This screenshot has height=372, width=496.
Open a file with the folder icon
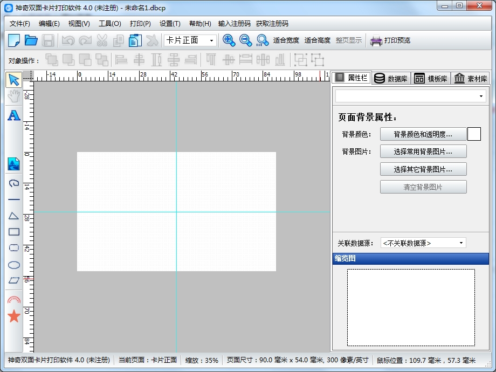click(x=31, y=40)
